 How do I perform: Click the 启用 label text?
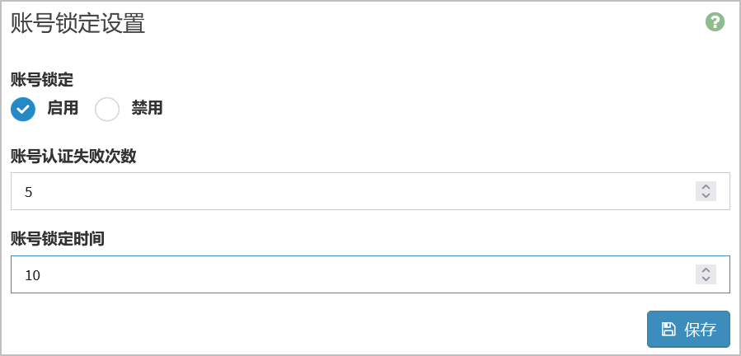(x=63, y=109)
